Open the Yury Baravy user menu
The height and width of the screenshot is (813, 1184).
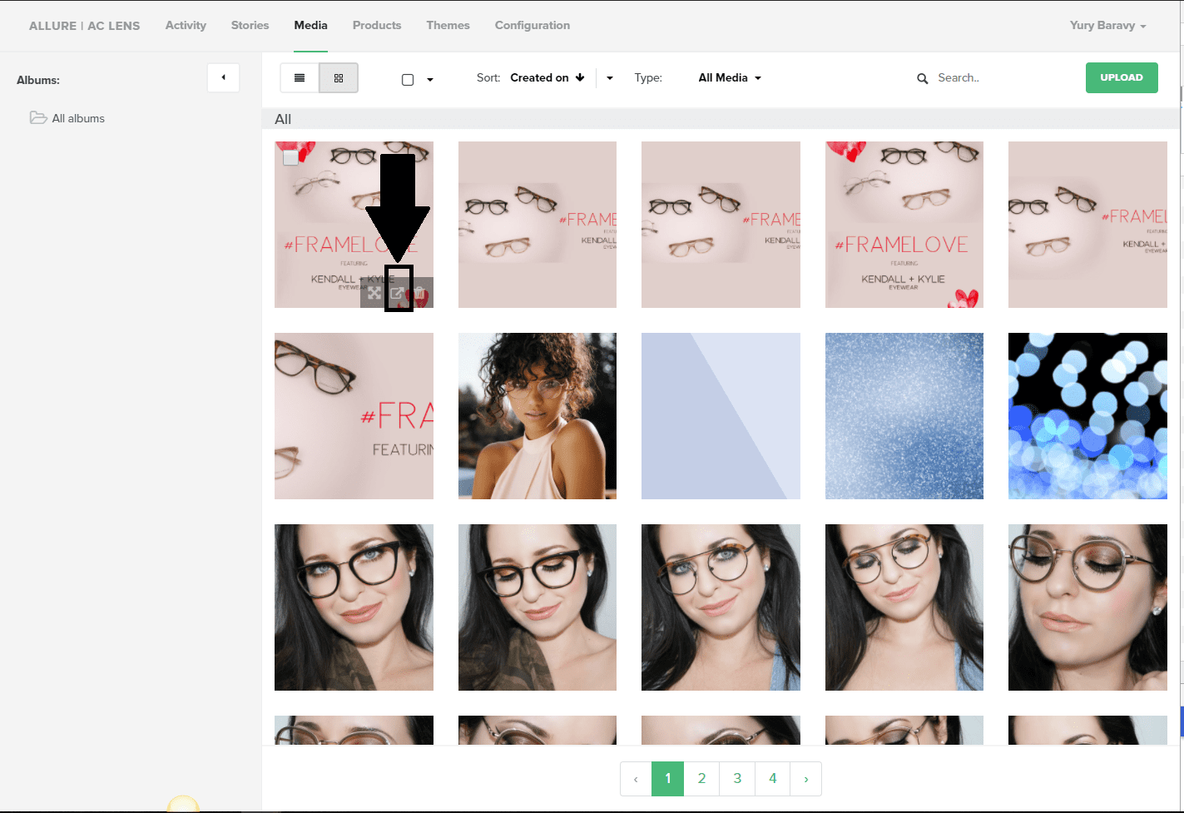1107,25
